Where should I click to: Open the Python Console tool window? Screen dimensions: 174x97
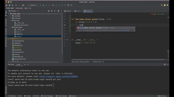tap(61, 96)
